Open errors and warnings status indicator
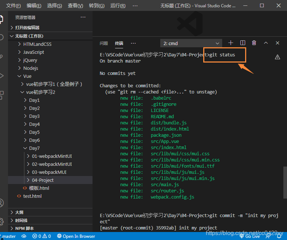The width and height of the screenshot is (287, 240). coord(42,236)
